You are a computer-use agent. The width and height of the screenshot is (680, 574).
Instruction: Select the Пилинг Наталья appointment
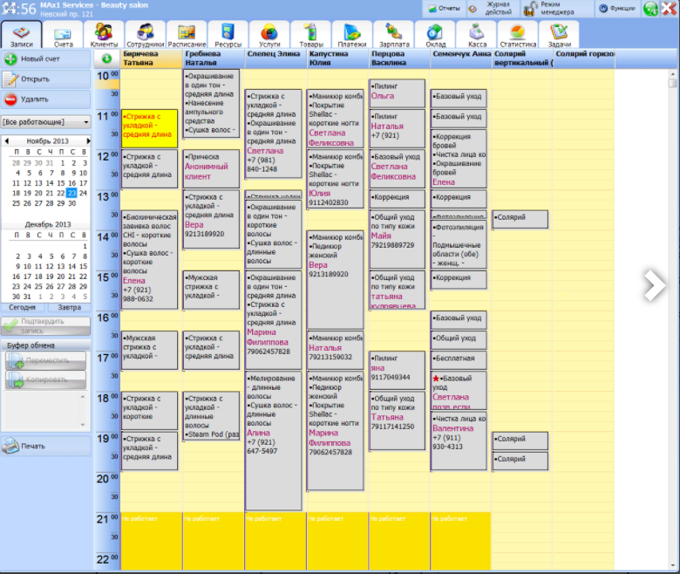click(x=397, y=128)
